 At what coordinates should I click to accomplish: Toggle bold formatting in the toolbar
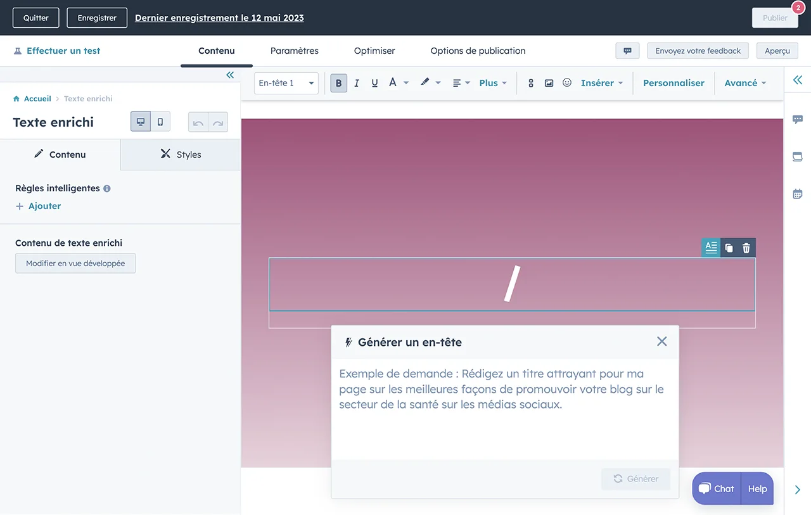pyautogui.click(x=338, y=83)
